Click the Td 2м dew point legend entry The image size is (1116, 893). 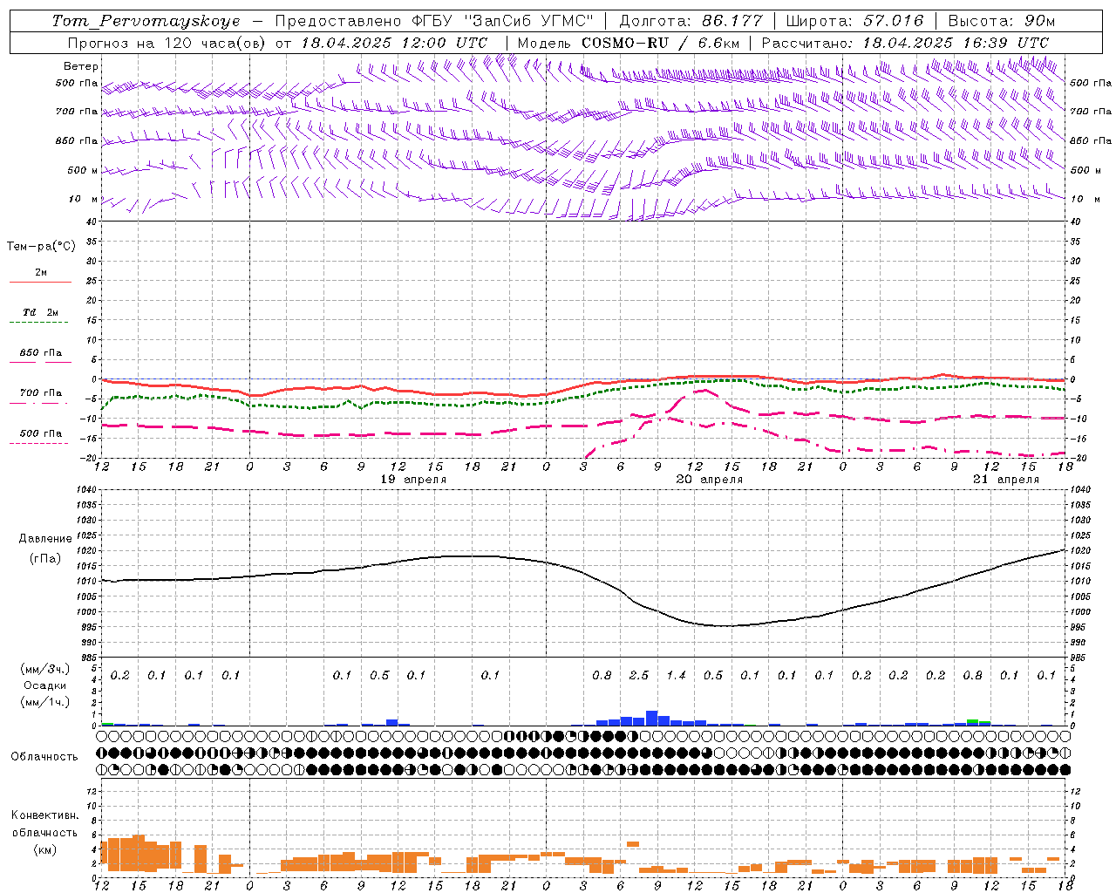click(41, 312)
